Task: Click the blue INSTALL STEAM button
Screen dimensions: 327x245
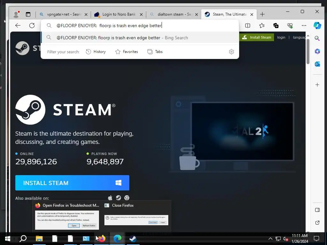Action: pos(72,183)
